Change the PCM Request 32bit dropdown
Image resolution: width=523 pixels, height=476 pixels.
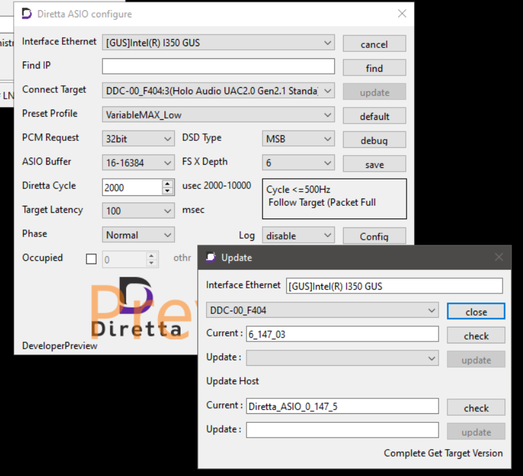138,139
